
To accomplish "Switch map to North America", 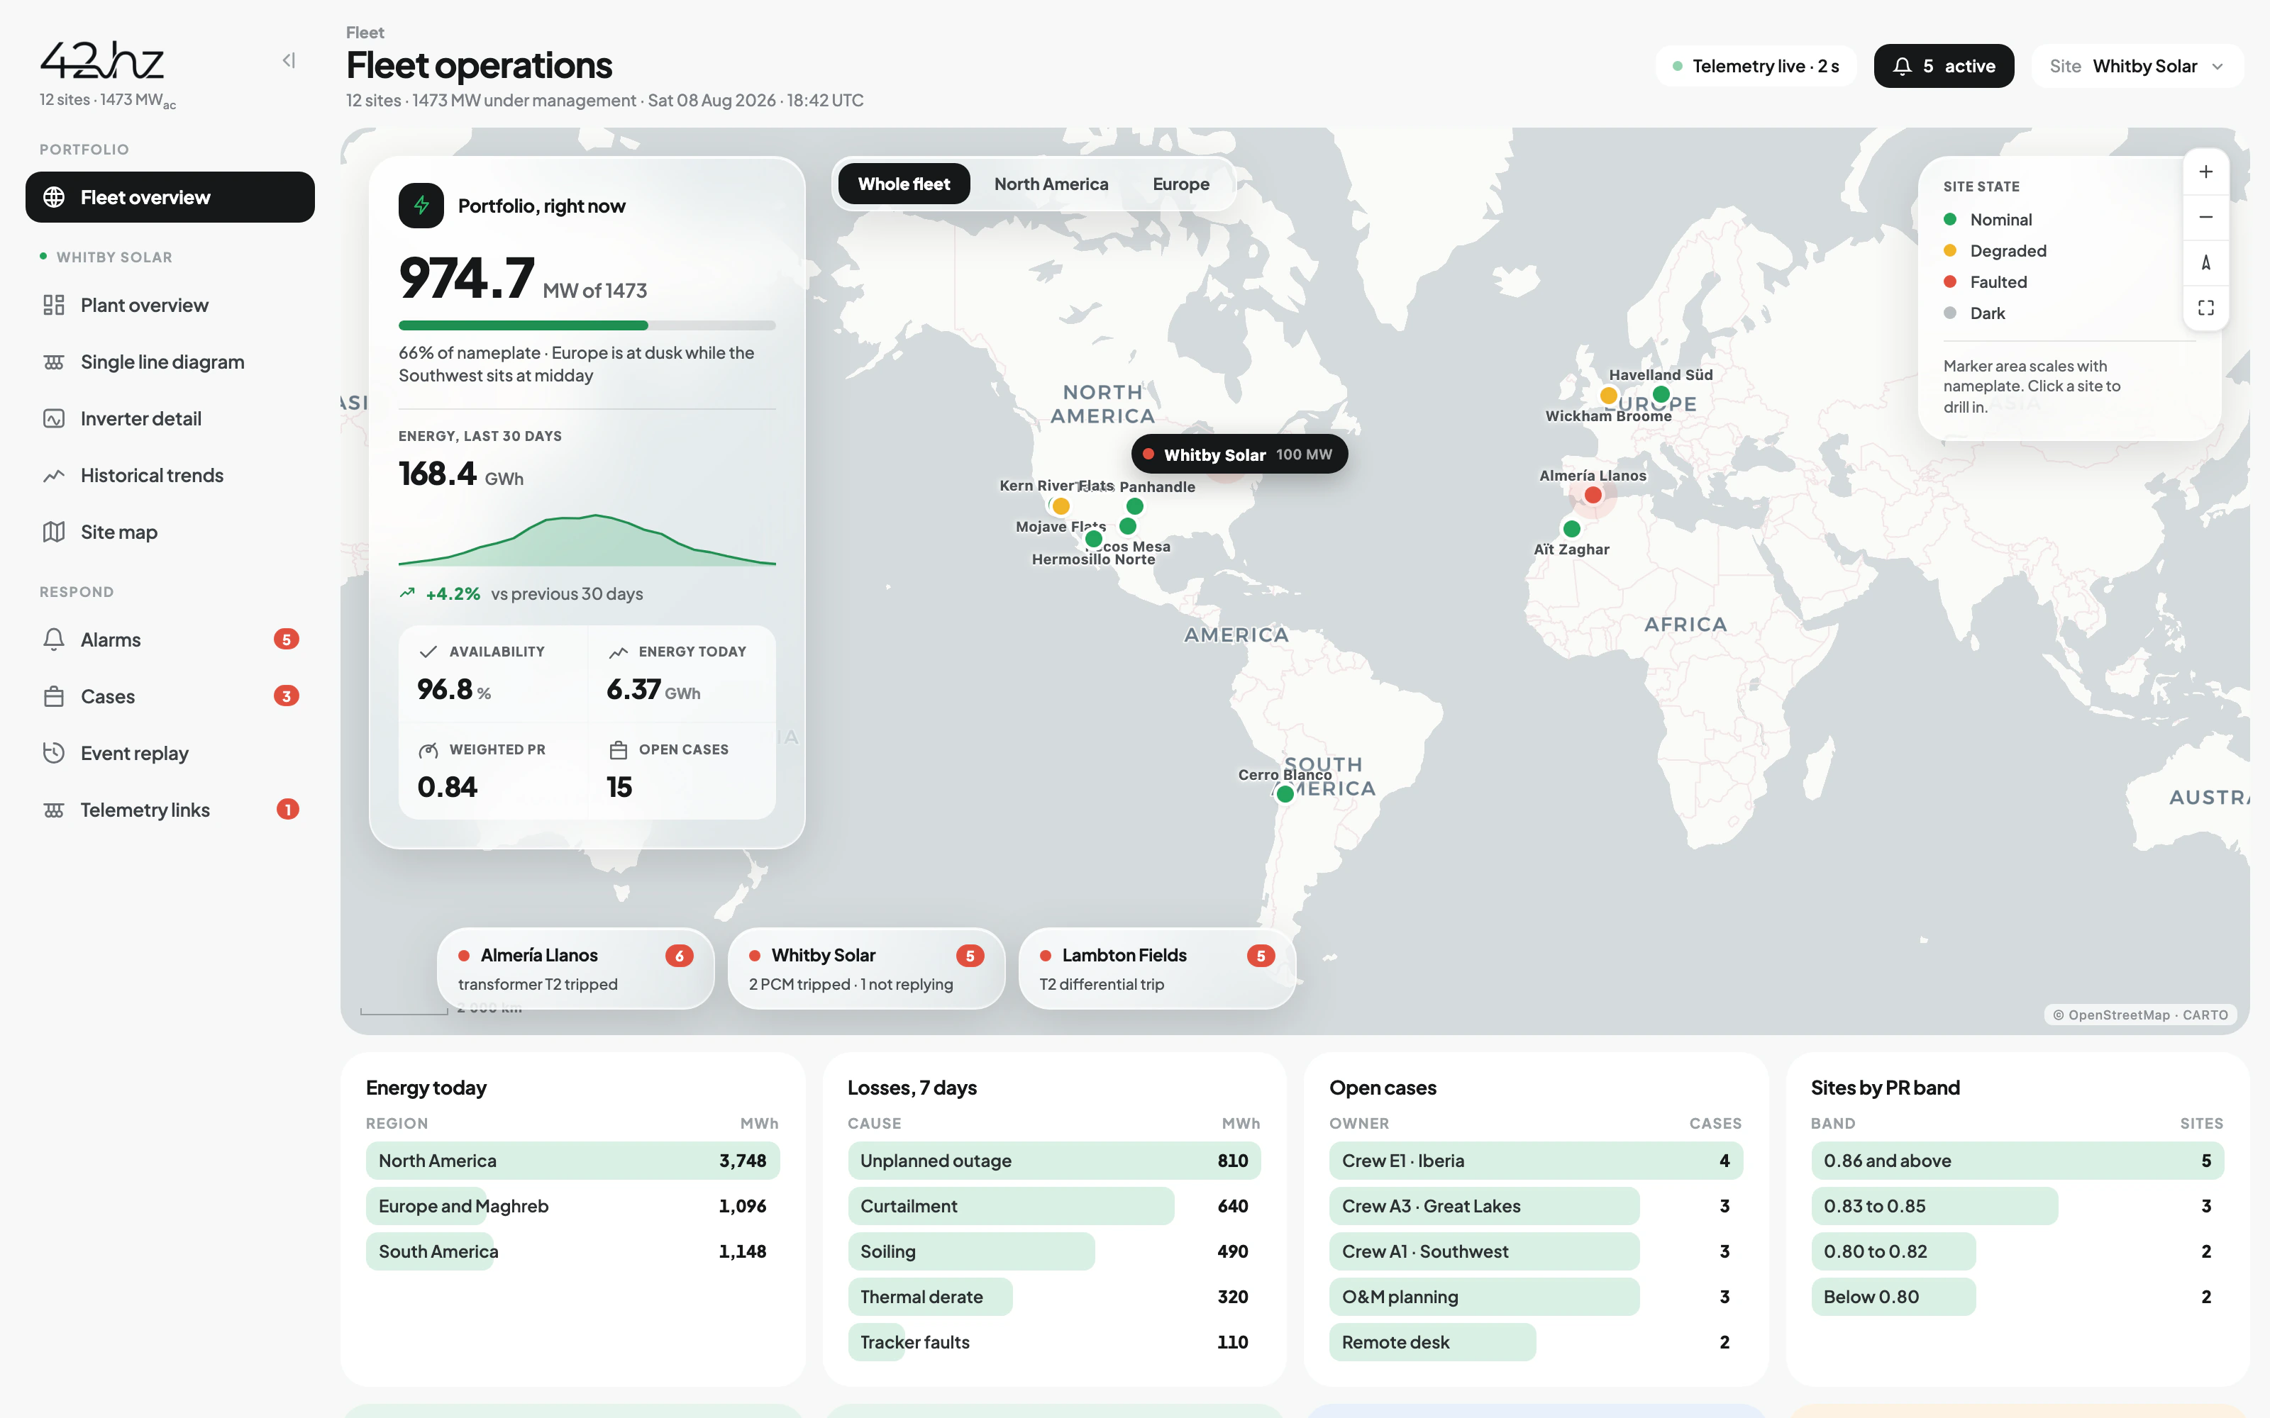I will tap(1051, 184).
